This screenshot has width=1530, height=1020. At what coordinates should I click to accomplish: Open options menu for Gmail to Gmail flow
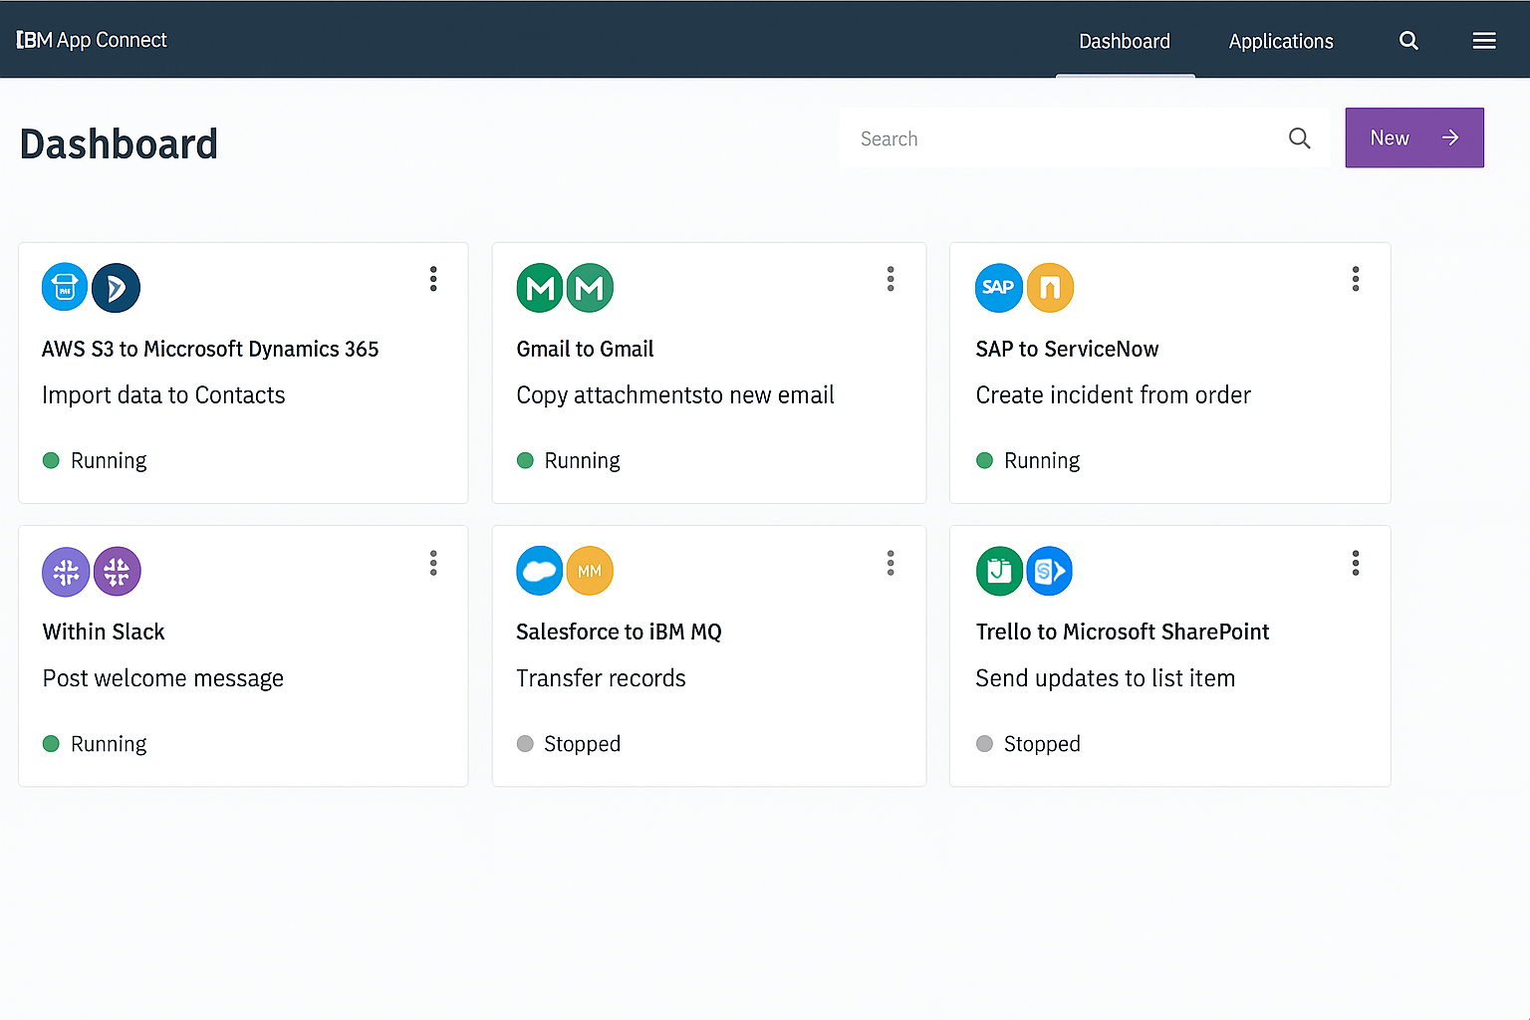point(891,279)
